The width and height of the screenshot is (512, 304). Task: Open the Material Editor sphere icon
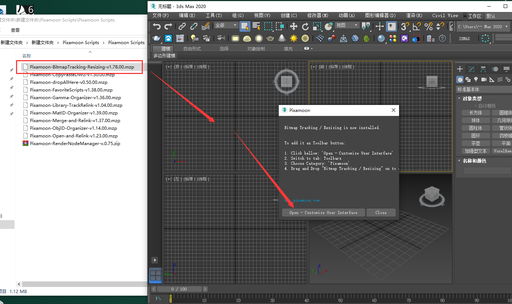coord(381,38)
